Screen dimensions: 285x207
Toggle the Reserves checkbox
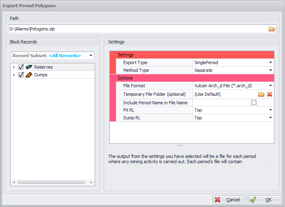(21, 67)
